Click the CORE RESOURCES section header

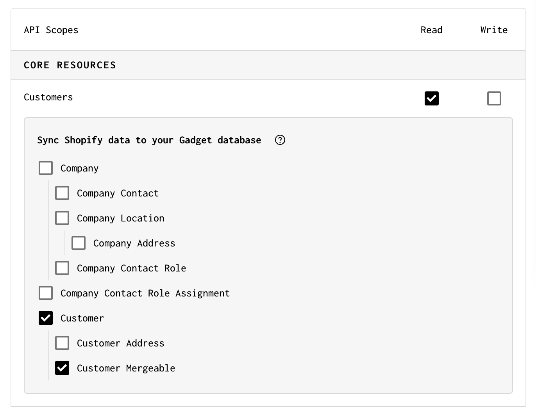(x=70, y=65)
